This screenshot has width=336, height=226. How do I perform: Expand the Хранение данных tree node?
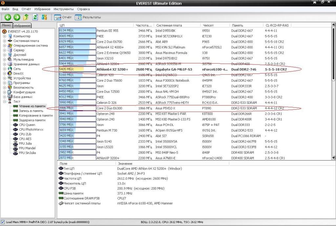(5, 64)
